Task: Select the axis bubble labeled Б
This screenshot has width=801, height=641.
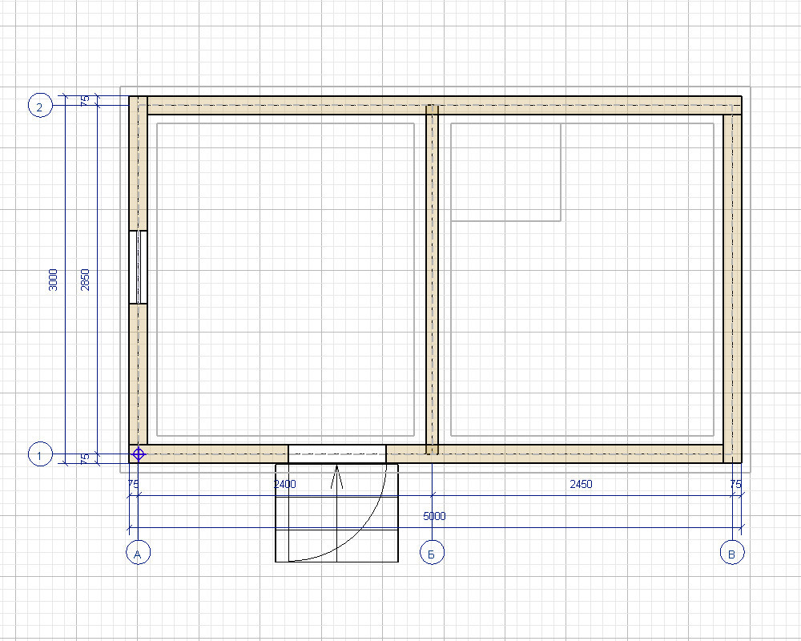Action: click(433, 553)
